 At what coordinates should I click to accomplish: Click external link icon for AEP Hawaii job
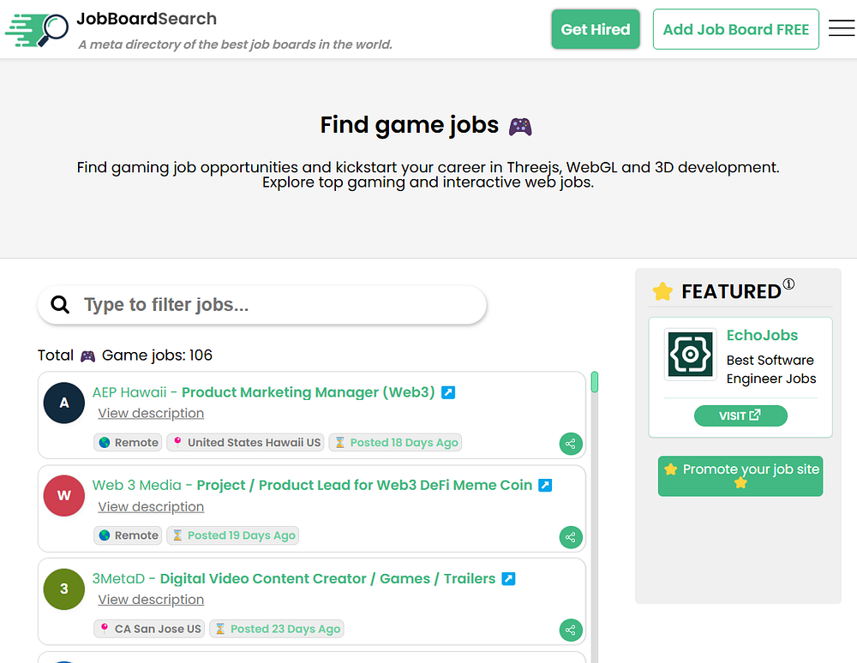[x=448, y=392]
